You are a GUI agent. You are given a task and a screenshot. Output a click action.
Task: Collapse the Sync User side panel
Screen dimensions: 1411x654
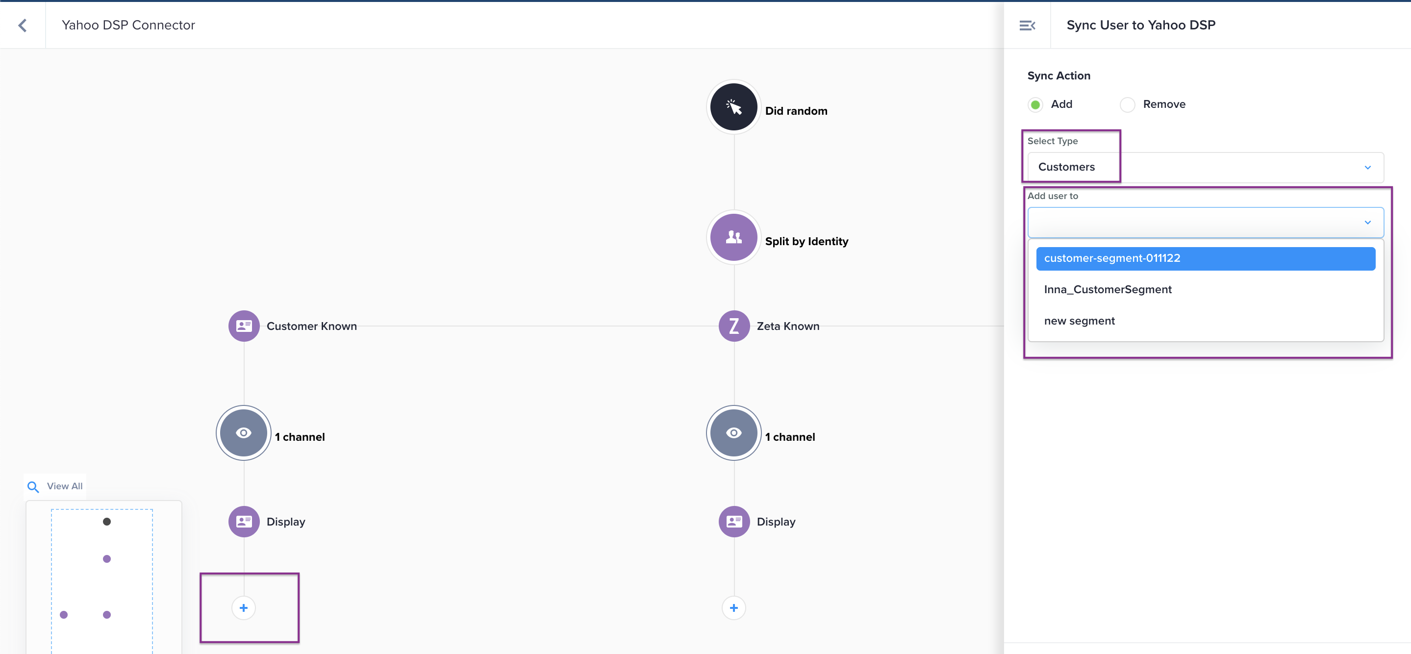pos(1027,25)
